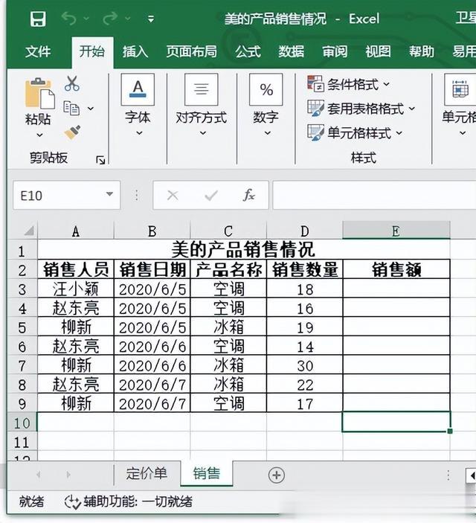The width and height of the screenshot is (476, 523).
Task: Expand the 粘贴 options arrow
Action: pyautogui.click(x=39, y=135)
